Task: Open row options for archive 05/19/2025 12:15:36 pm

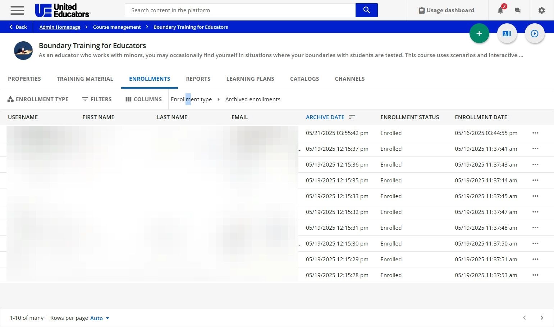Action: coord(535,165)
